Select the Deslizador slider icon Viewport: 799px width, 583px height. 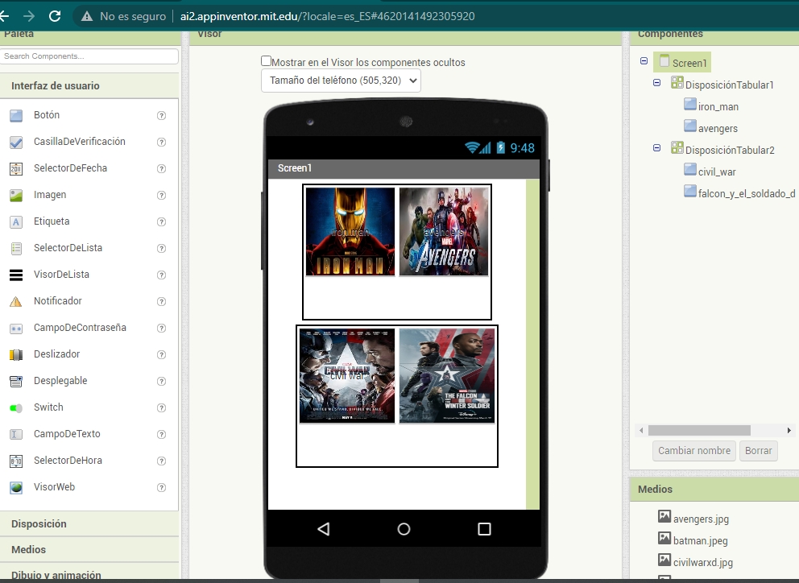[x=16, y=354]
